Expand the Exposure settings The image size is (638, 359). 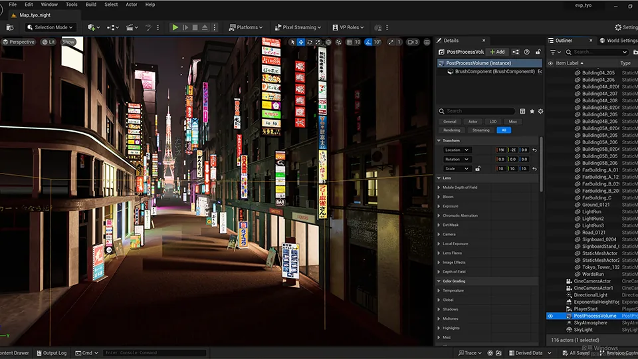coord(439,206)
